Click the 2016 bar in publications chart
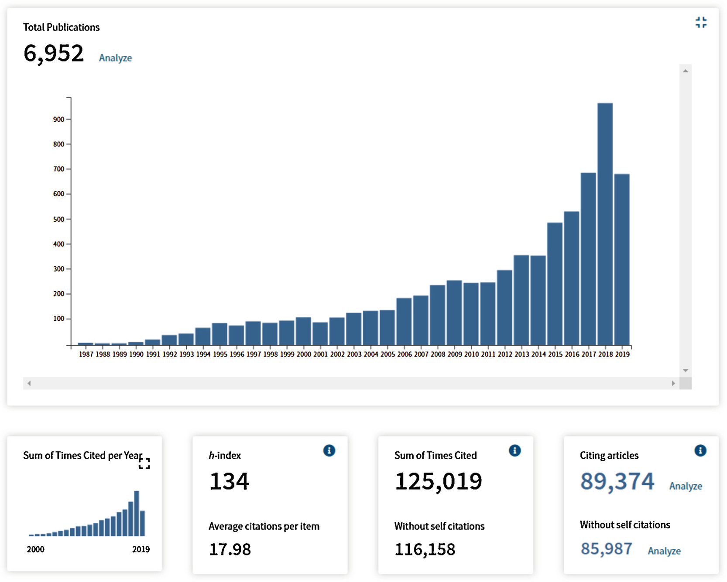This screenshot has height=582, width=727. [x=572, y=278]
